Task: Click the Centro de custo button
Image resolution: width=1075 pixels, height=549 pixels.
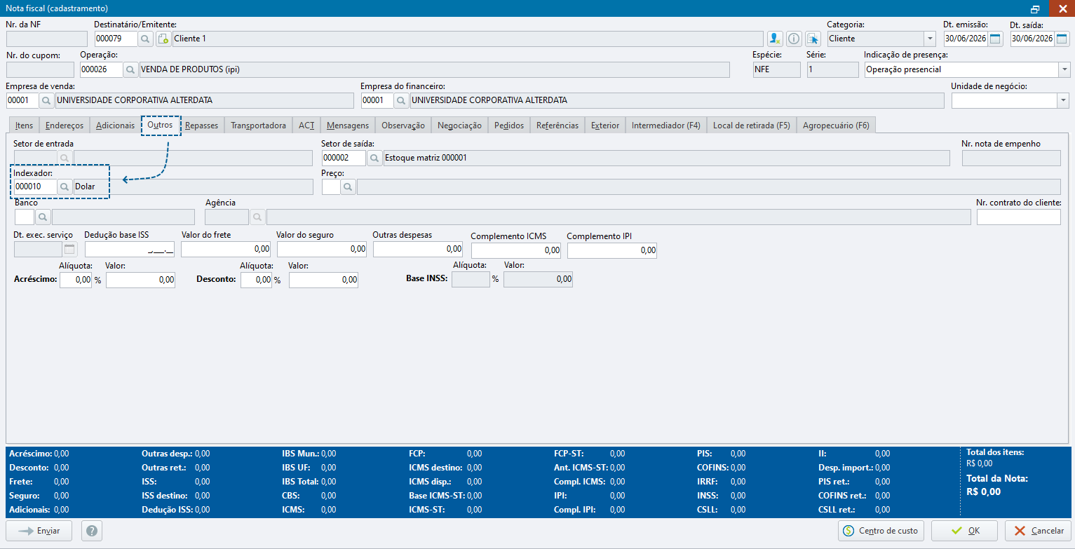Action: [x=881, y=531]
